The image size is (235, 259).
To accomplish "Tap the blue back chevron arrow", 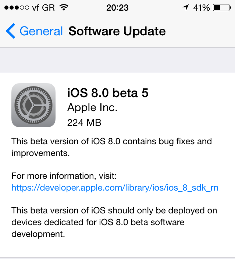I will pos(11,31).
